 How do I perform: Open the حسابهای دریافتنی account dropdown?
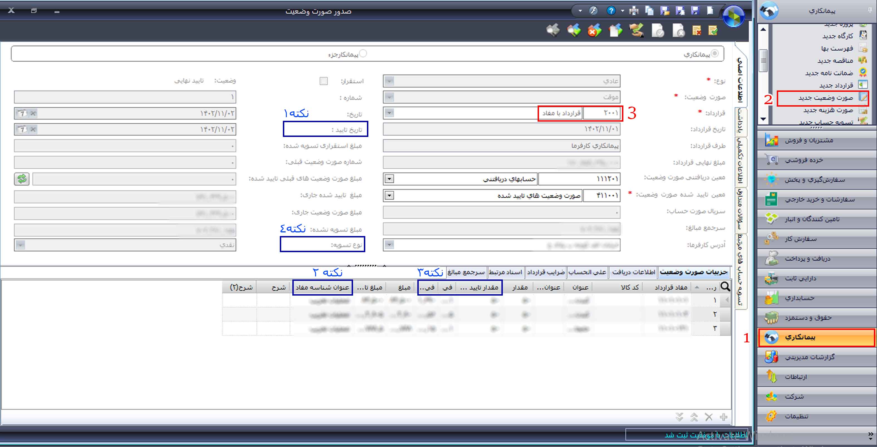389,179
